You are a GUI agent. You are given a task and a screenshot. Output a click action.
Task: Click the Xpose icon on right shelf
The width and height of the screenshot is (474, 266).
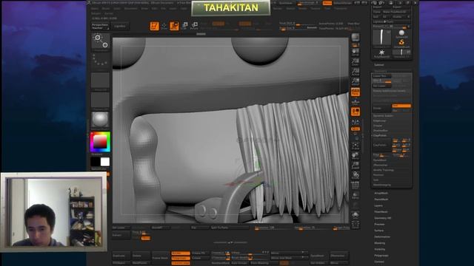point(355,225)
